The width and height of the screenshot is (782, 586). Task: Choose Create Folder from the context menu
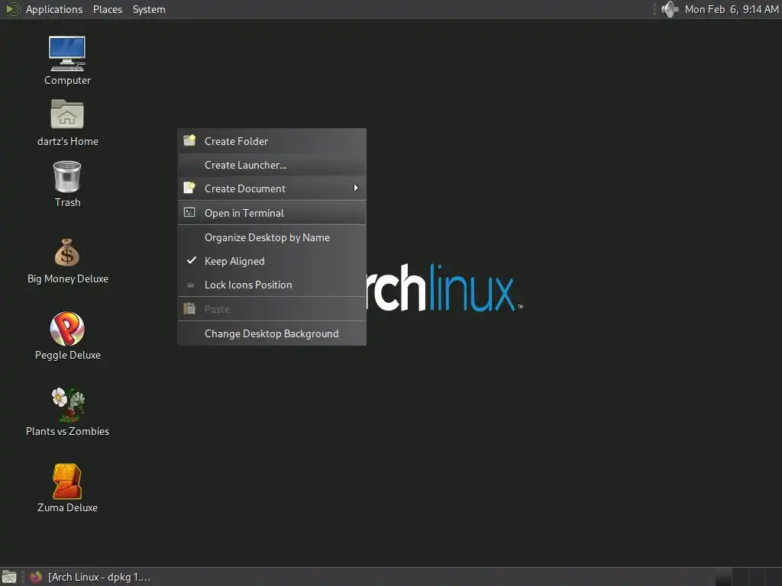(272, 141)
